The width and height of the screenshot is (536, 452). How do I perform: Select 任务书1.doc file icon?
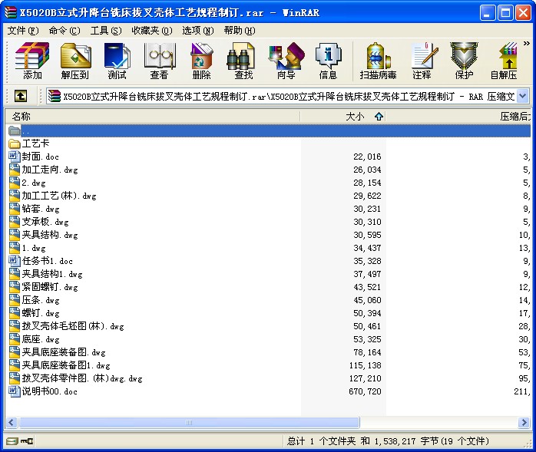[x=14, y=261]
